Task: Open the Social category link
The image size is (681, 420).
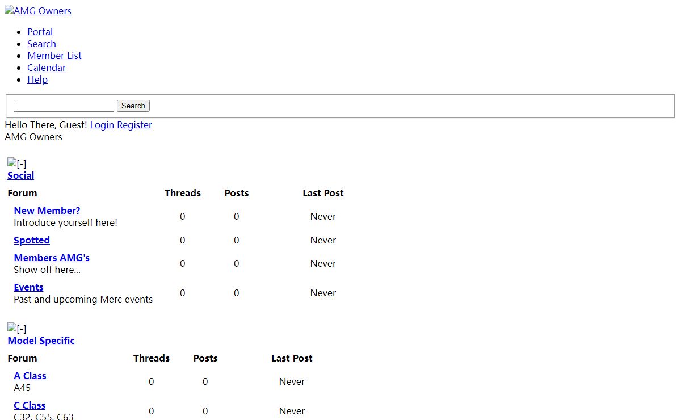Action: pos(20,175)
